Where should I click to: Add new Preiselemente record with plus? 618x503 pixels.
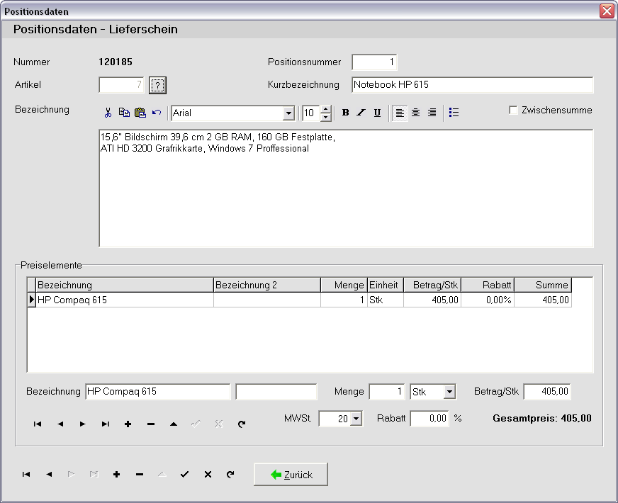pyautogui.click(x=128, y=424)
